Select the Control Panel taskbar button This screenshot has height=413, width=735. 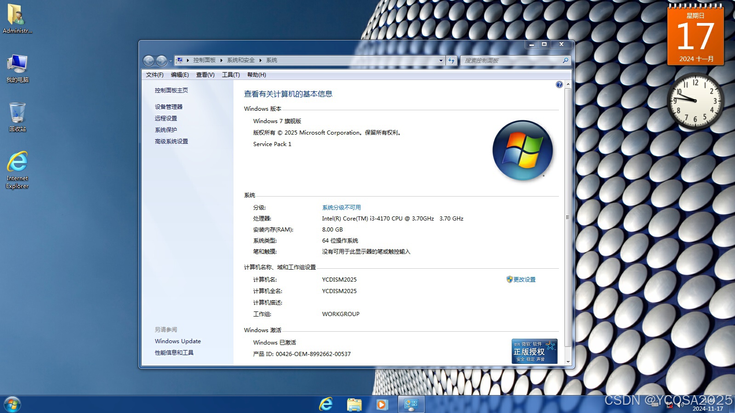[411, 404]
